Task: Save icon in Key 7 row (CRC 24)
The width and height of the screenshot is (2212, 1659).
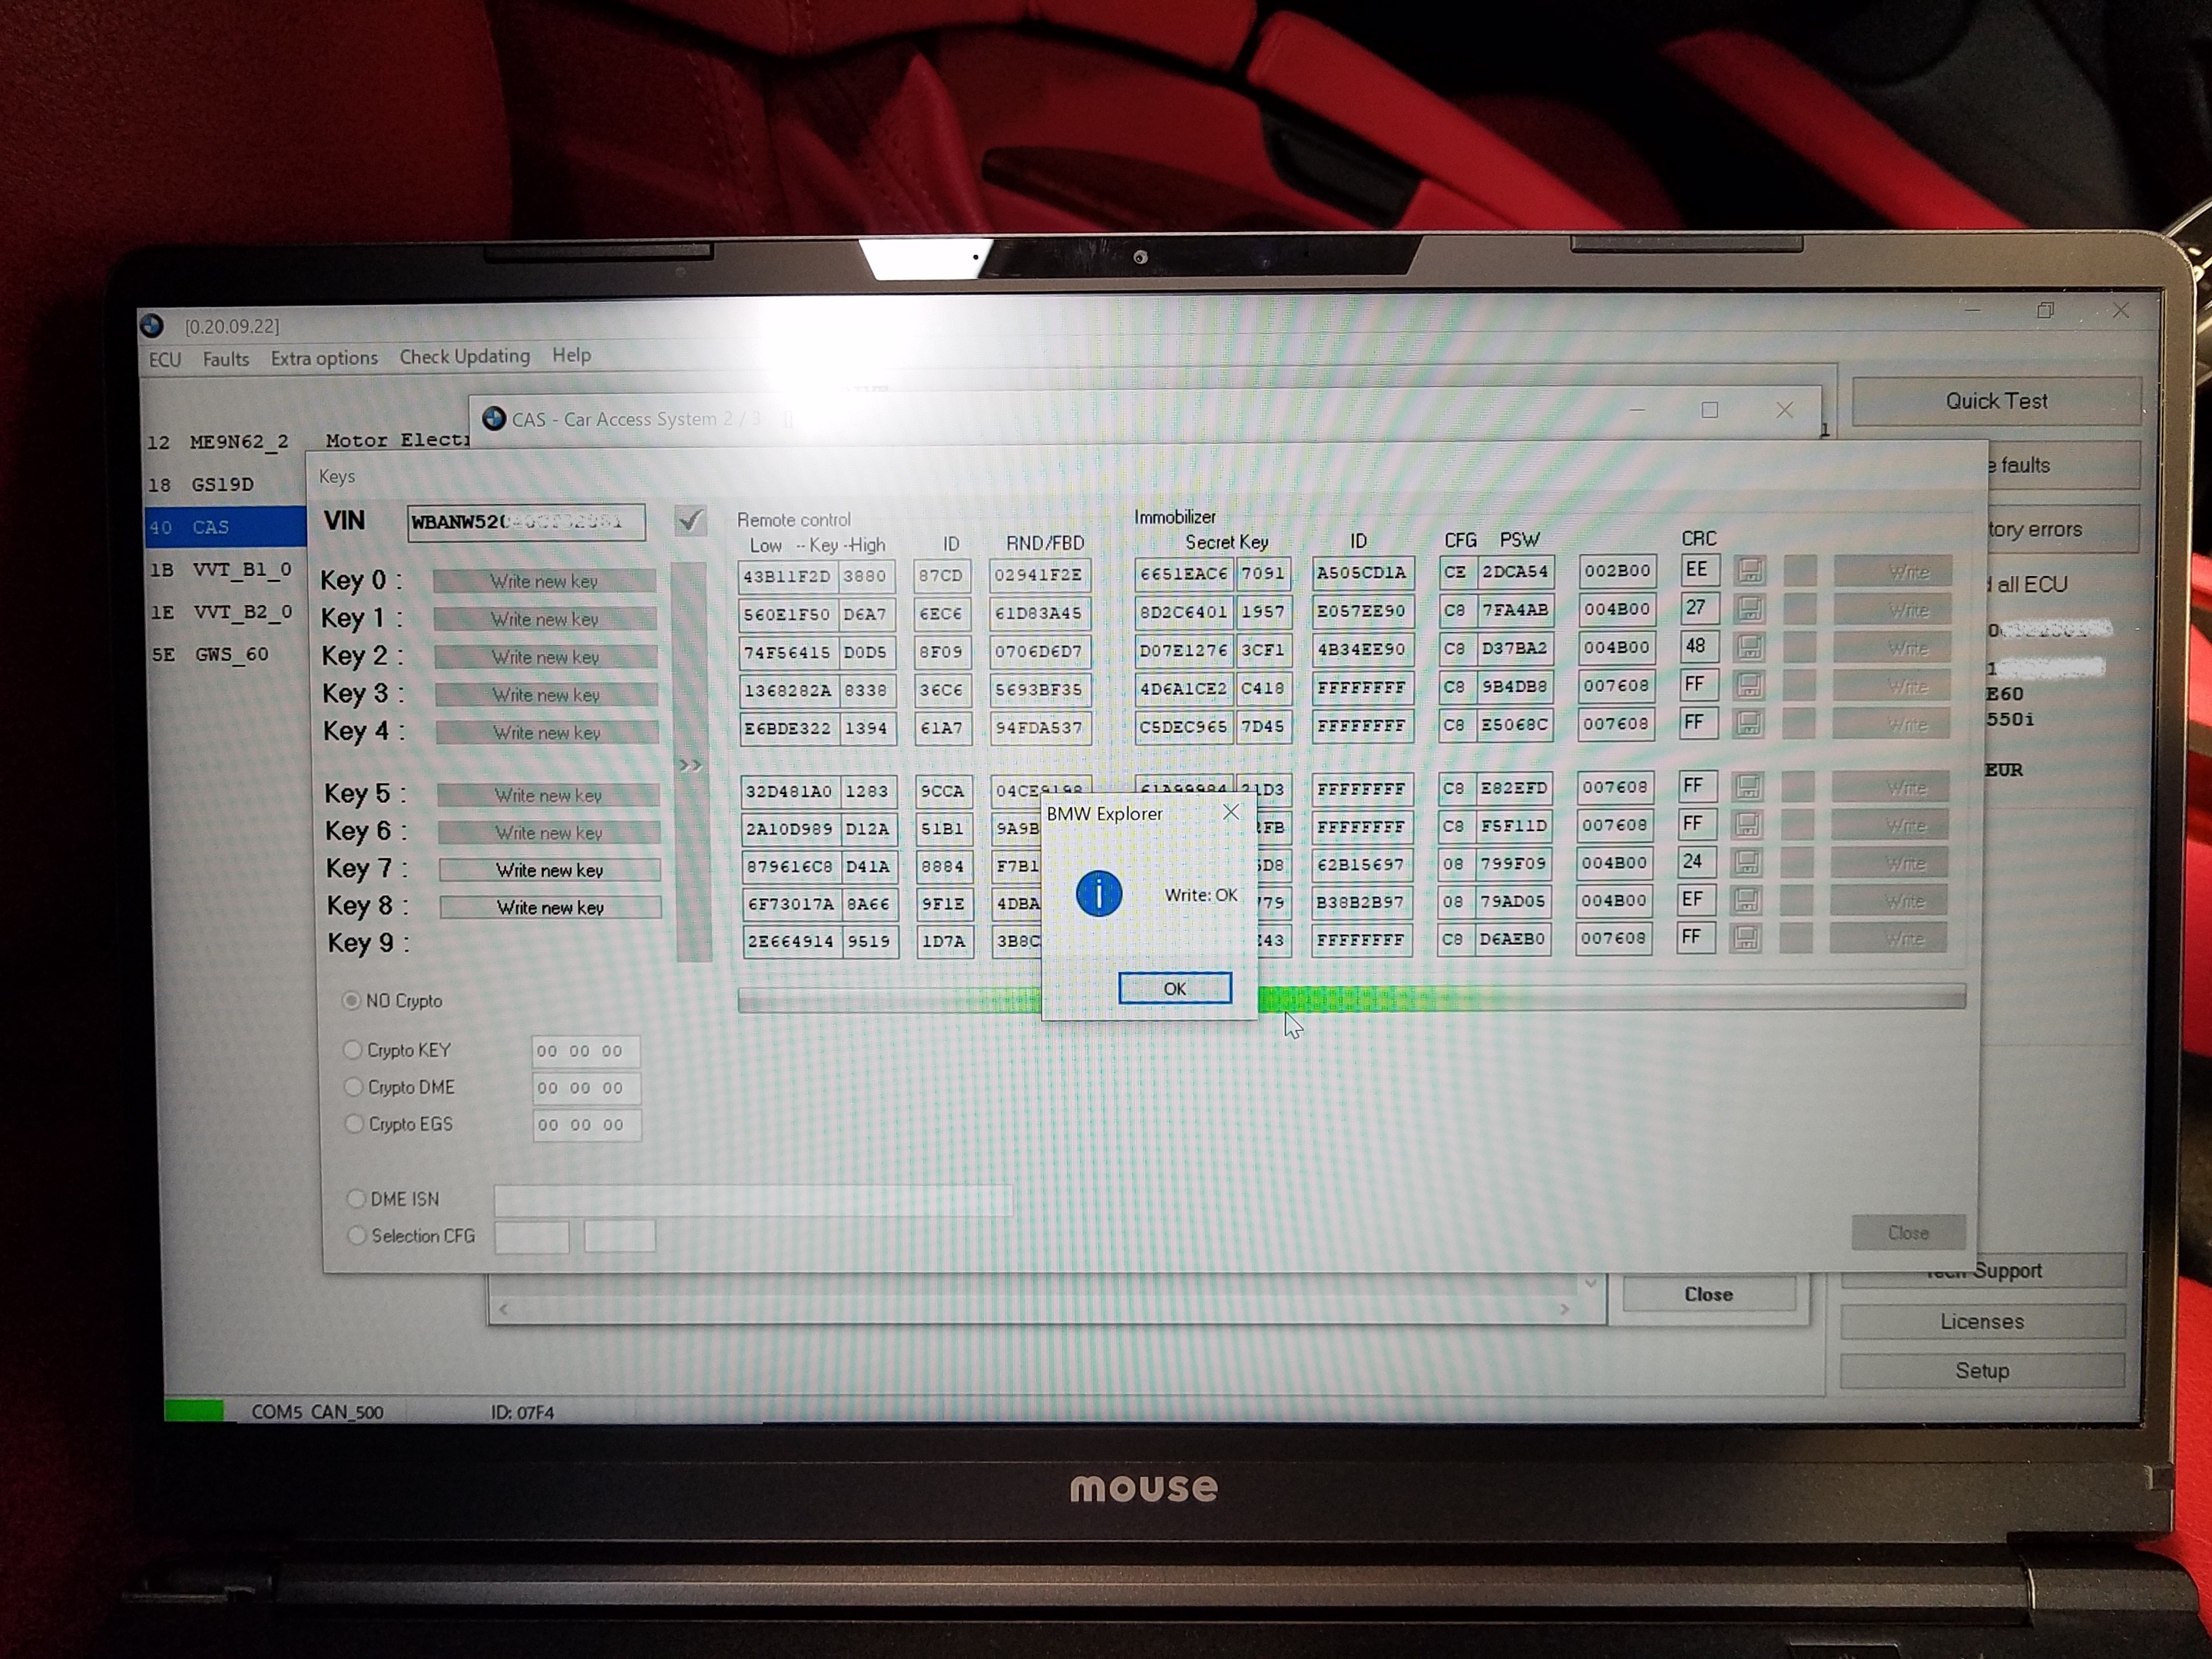Action: pos(1747,862)
